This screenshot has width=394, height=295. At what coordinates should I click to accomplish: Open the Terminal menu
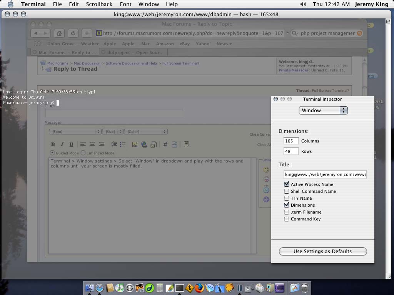click(x=33, y=4)
